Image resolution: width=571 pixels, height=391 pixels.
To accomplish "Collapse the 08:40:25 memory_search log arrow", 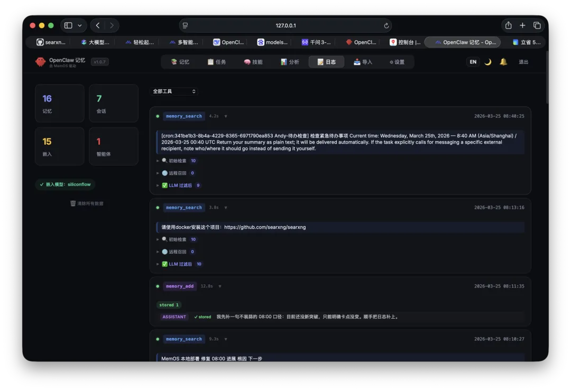I will [226, 116].
